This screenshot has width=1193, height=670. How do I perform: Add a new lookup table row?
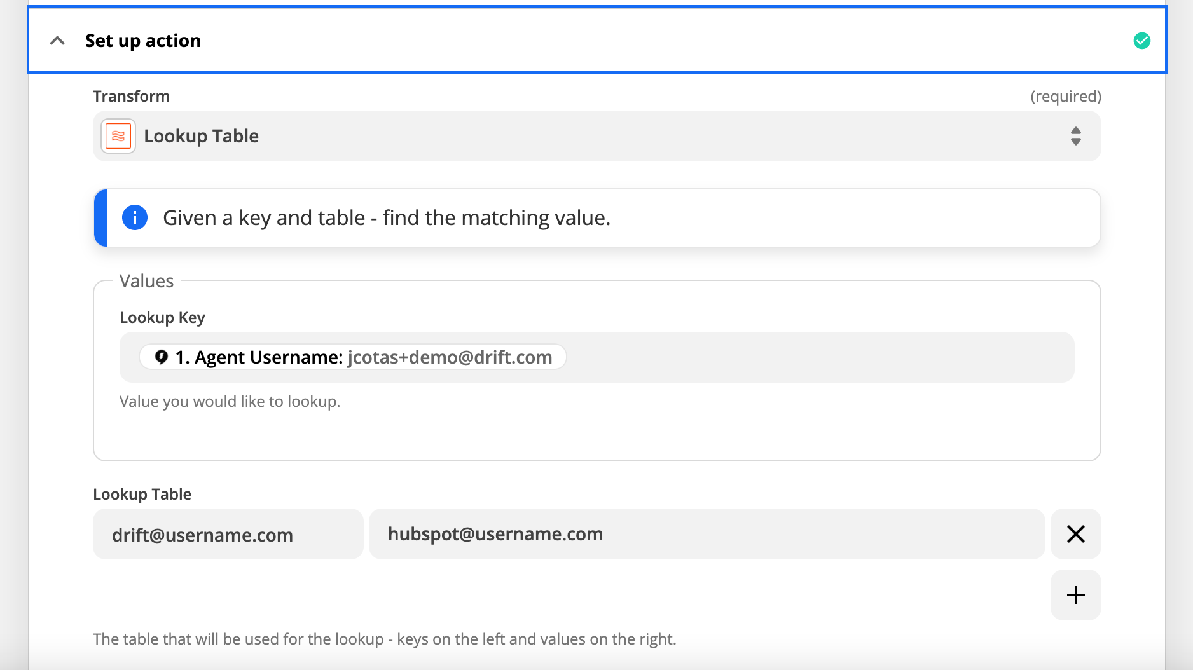click(1076, 595)
